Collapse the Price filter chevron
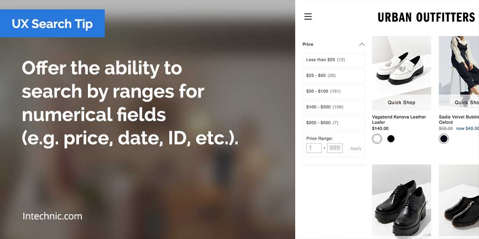479x239 pixels. click(x=362, y=44)
